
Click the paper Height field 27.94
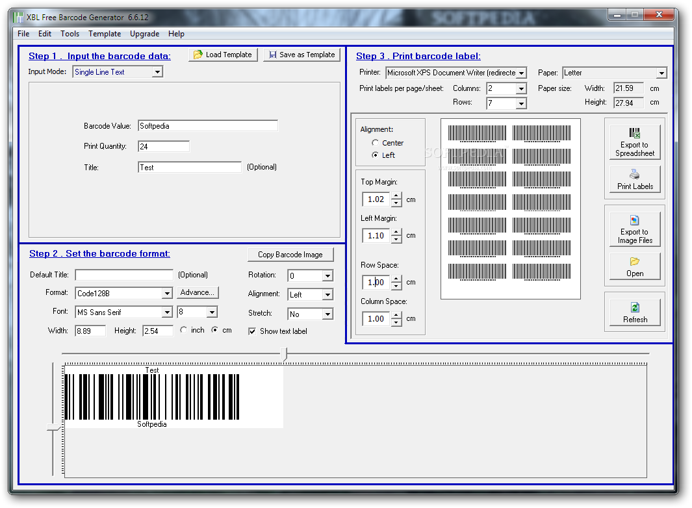pyautogui.click(x=628, y=103)
